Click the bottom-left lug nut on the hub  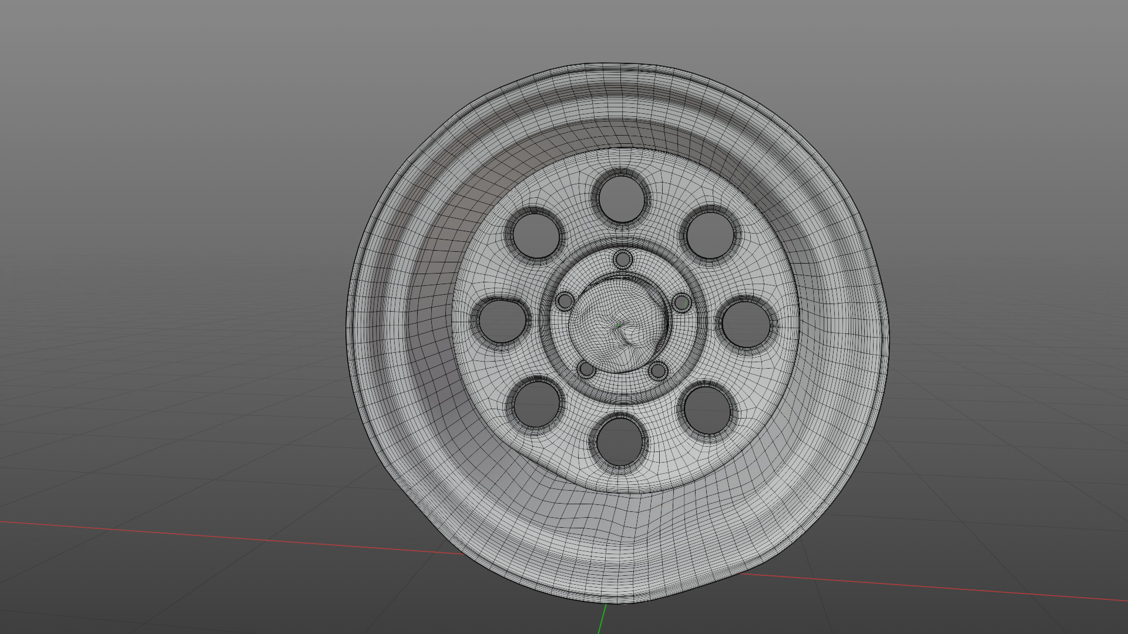(586, 369)
